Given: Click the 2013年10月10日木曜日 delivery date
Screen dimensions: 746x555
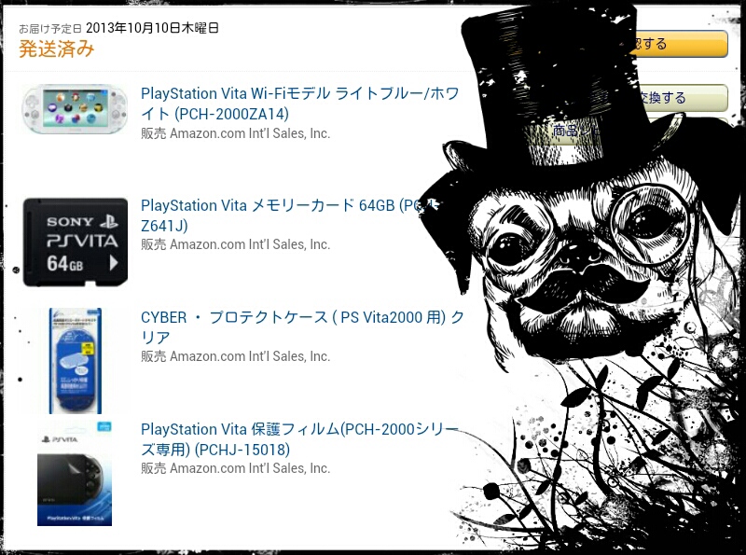Looking at the screenshot, I should (152, 28).
